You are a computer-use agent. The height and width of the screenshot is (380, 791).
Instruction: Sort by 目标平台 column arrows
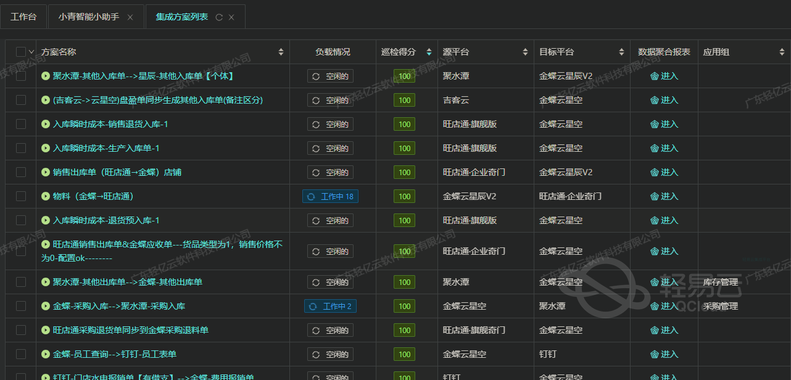pos(621,52)
